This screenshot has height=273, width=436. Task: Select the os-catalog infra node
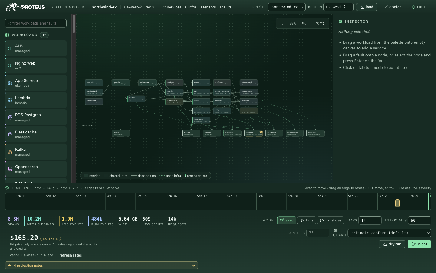coord(315,133)
